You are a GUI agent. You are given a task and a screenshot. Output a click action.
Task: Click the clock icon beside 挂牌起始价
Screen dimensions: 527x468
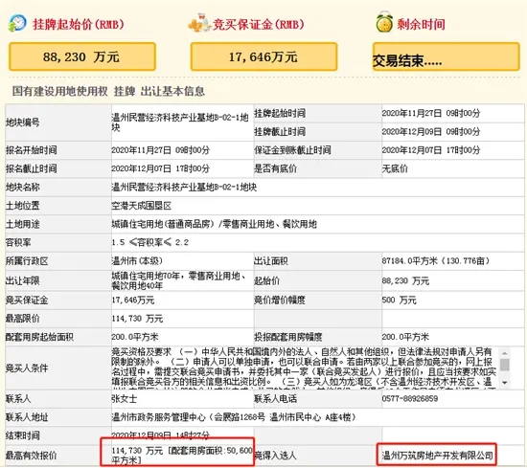pos(17,23)
